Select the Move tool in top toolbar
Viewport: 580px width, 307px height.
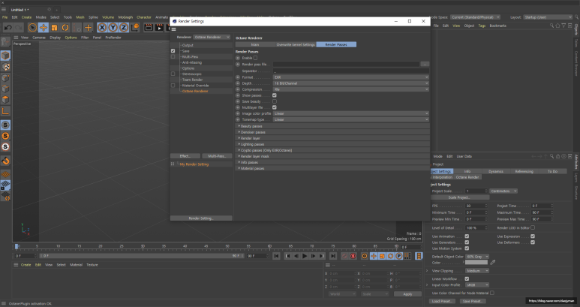click(44, 27)
